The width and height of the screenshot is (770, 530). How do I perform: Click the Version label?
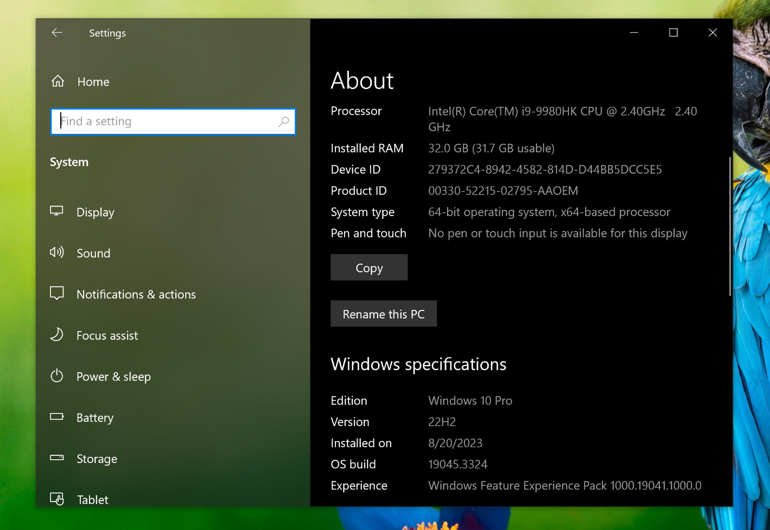(350, 422)
